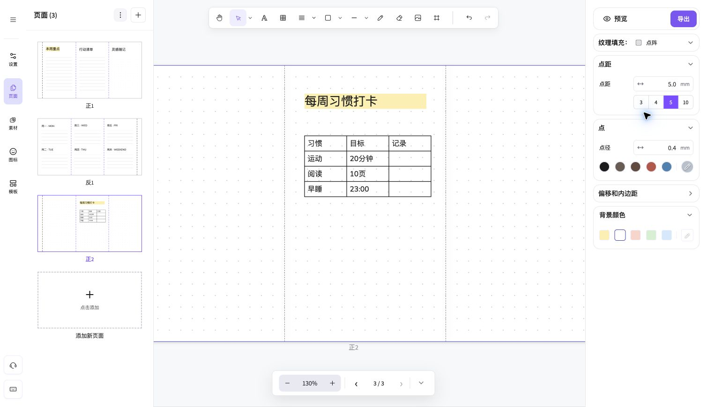Open pages more-options three-dot menu

click(x=120, y=15)
